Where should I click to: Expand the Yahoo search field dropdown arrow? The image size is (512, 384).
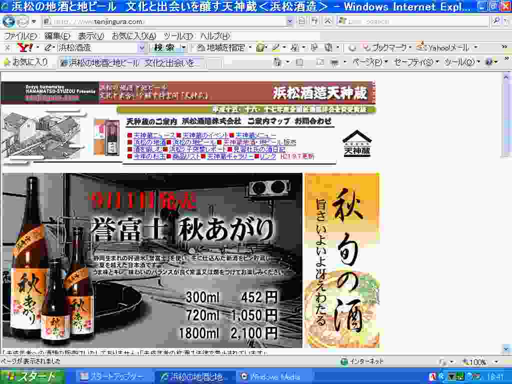pos(142,47)
